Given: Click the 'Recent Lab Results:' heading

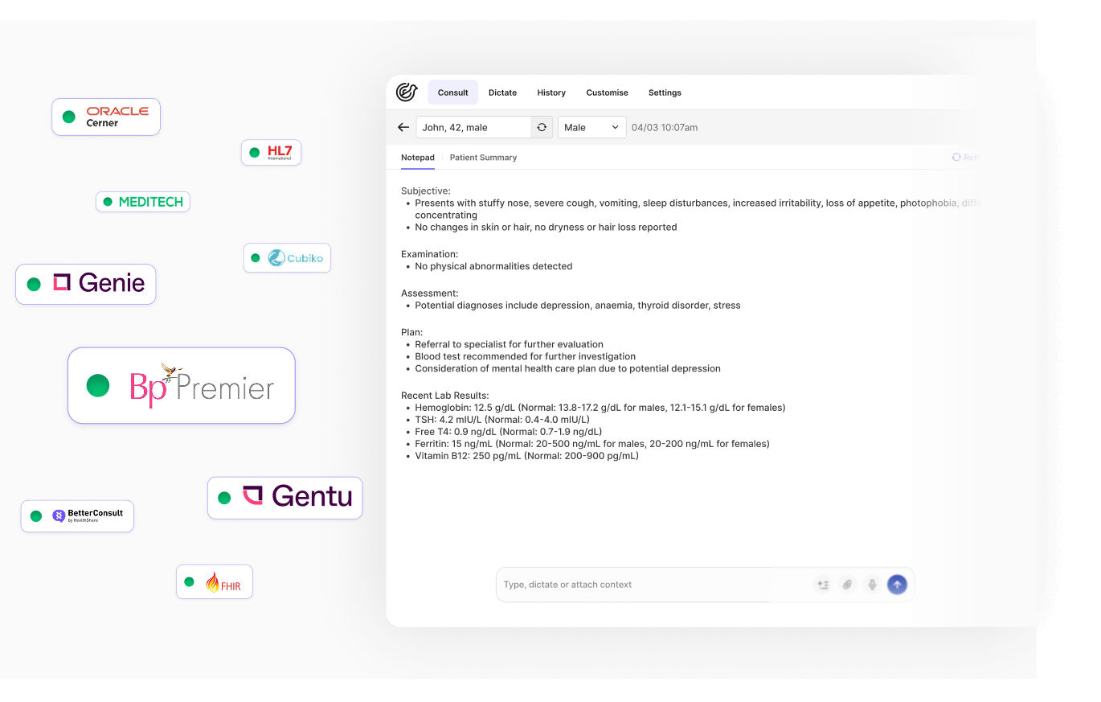Looking at the screenshot, I should tap(445, 396).
